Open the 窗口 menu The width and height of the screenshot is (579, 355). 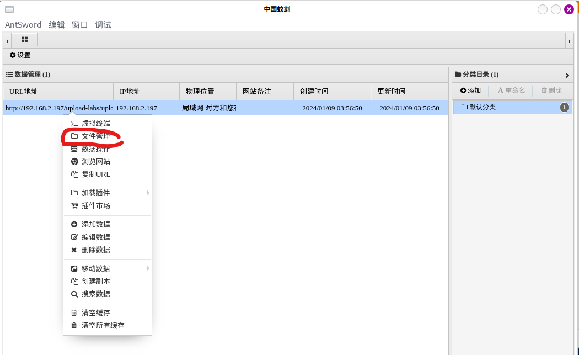80,25
